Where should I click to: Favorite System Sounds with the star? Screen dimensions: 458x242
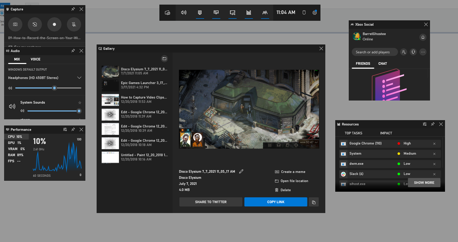[80, 103]
